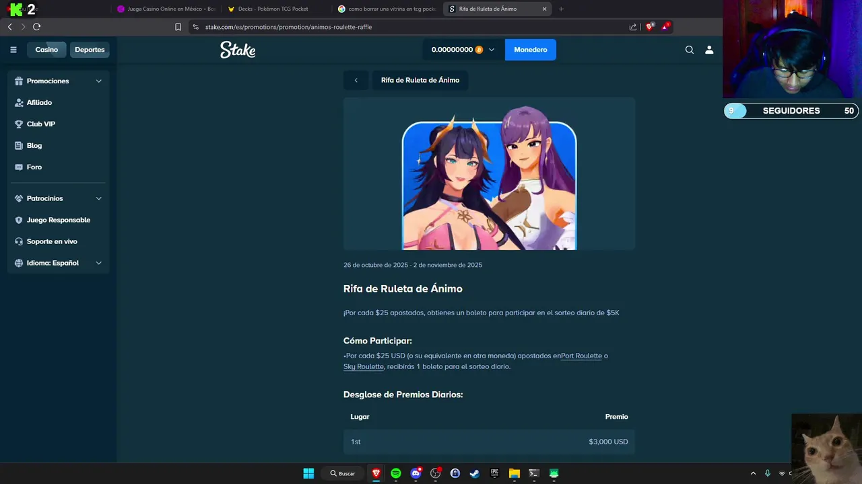
Task: Open Brave in the taskbar
Action: (x=376, y=473)
